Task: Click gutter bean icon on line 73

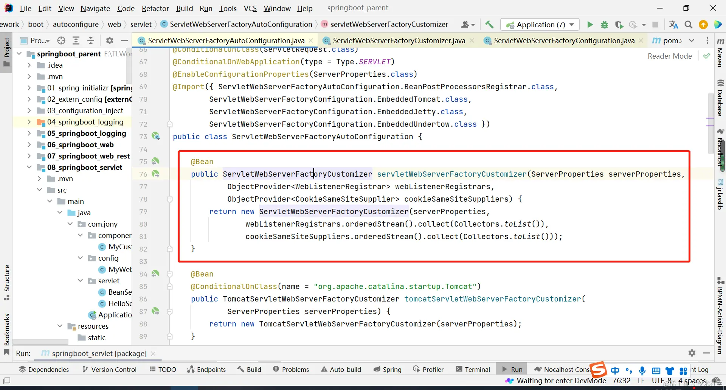Action: [x=156, y=136]
